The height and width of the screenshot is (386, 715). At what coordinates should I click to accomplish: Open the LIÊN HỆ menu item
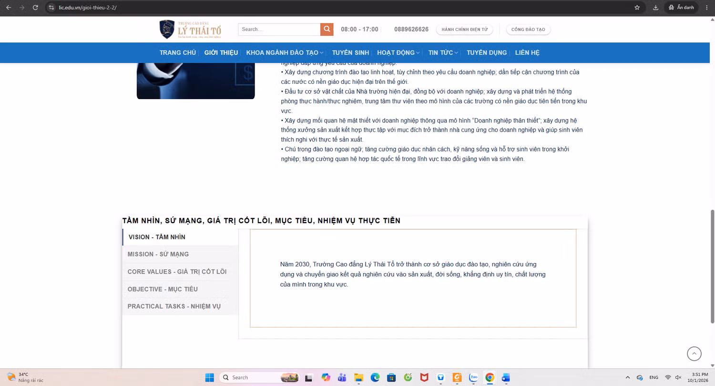tap(527, 52)
